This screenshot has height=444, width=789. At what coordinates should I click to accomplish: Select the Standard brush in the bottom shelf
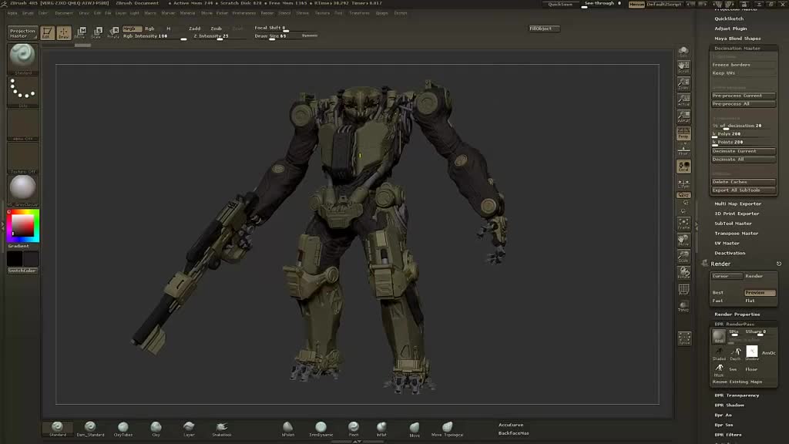click(x=57, y=429)
